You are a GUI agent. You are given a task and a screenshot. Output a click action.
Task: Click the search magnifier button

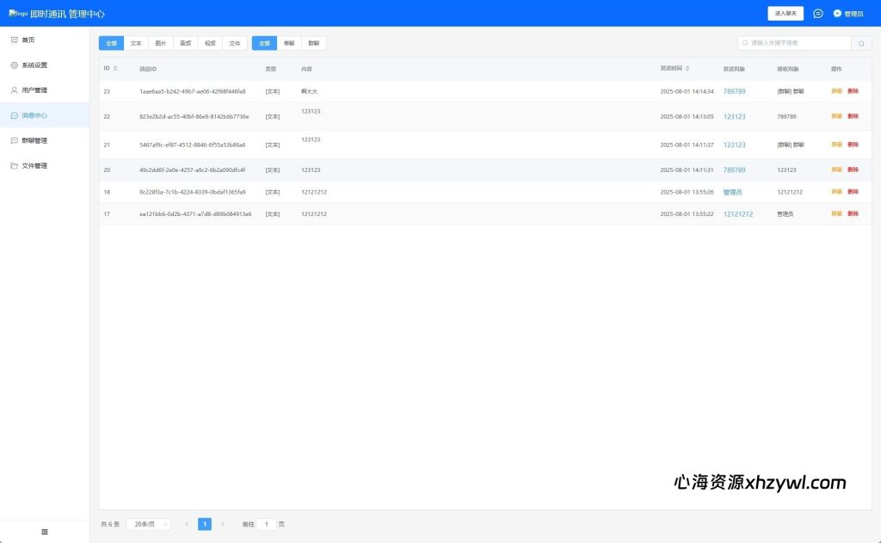click(x=861, y=43)
